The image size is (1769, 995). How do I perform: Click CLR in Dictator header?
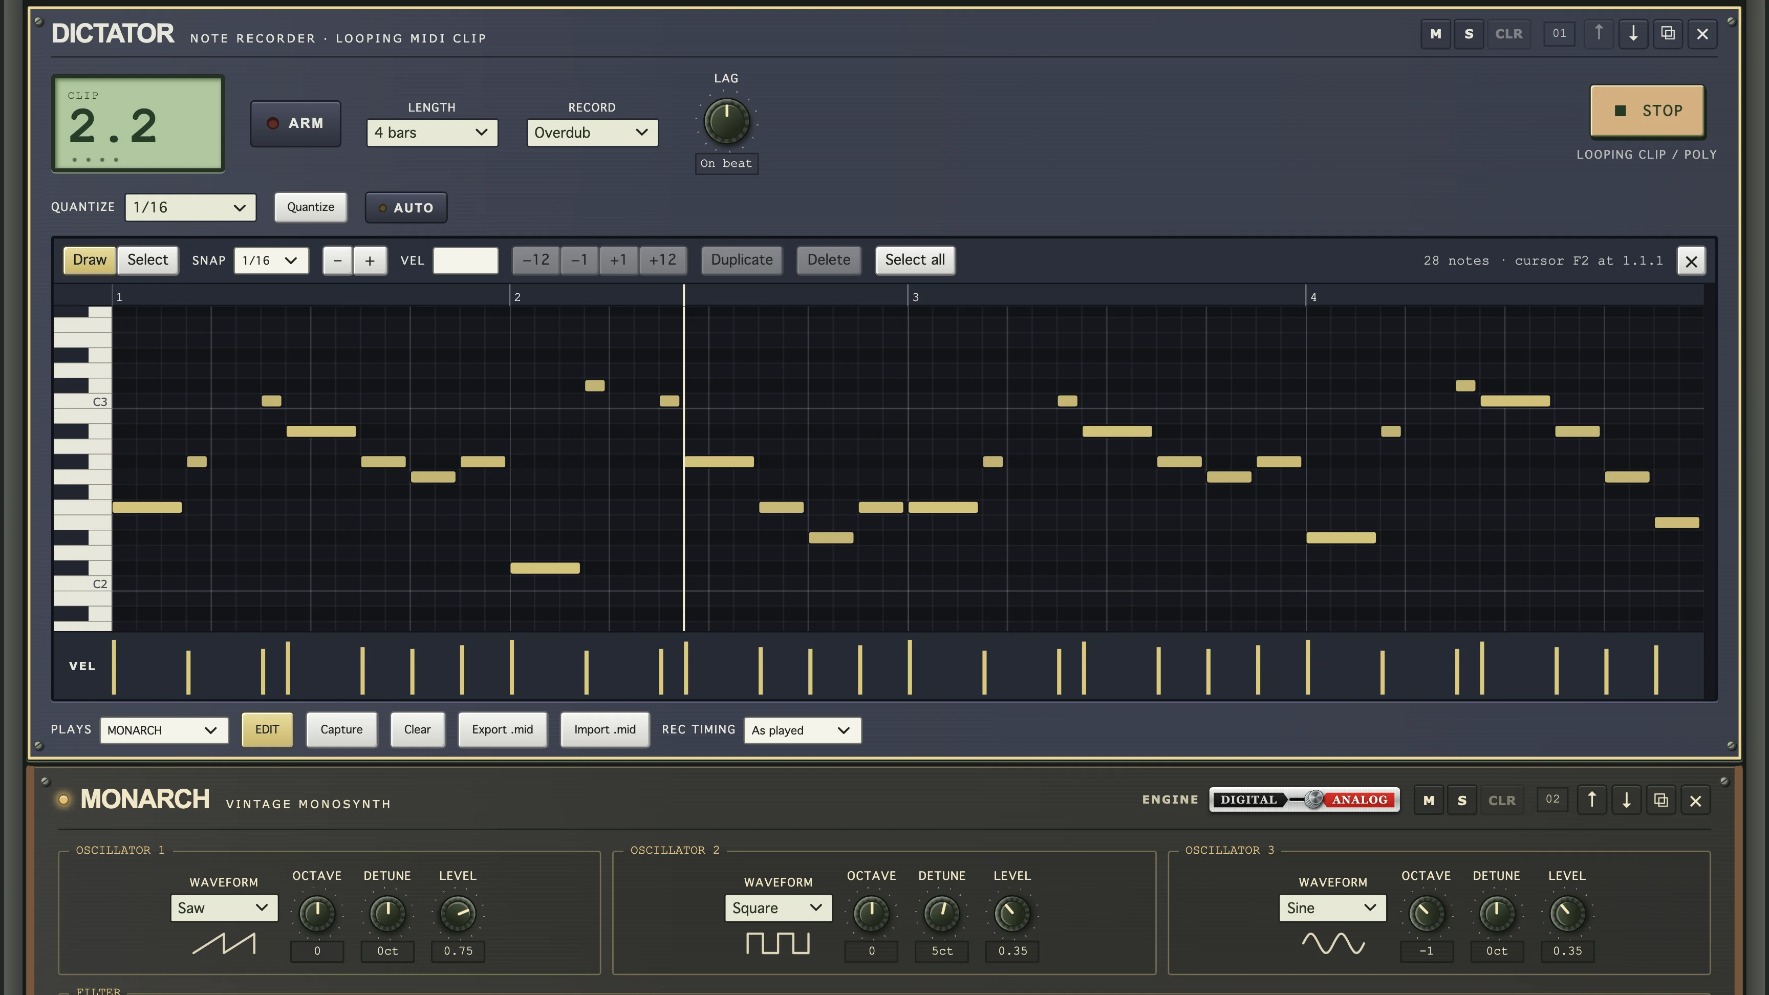(1509, 34)
